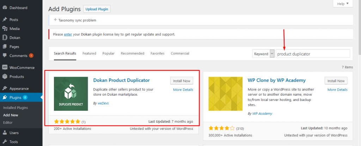The width and height of the screenshot is (361, 146).
Task: Open the Appearance menu label
Action: [19, 89]
